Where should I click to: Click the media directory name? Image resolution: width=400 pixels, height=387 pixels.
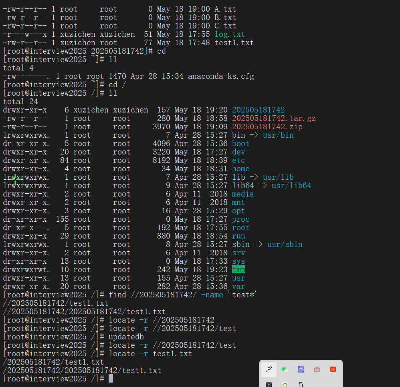pos(243,194)
